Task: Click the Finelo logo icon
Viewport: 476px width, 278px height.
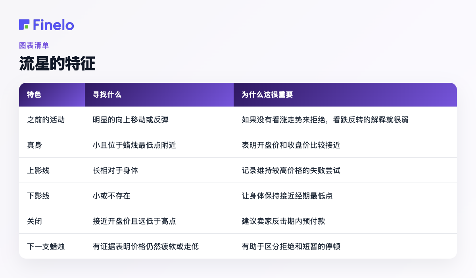Action: click(x=24, y=25)
